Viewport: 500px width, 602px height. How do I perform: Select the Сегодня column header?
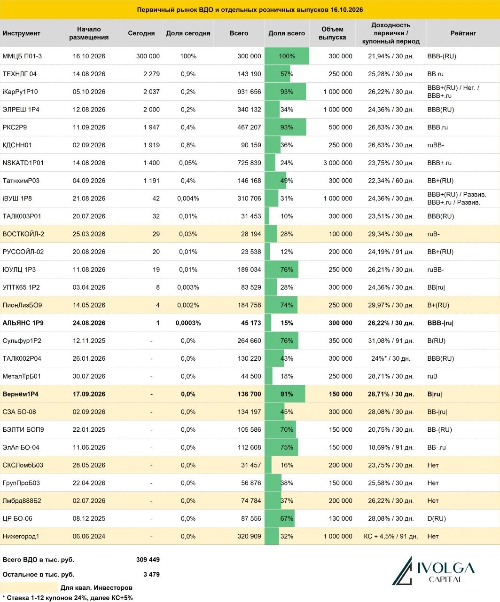pos(141,33)
